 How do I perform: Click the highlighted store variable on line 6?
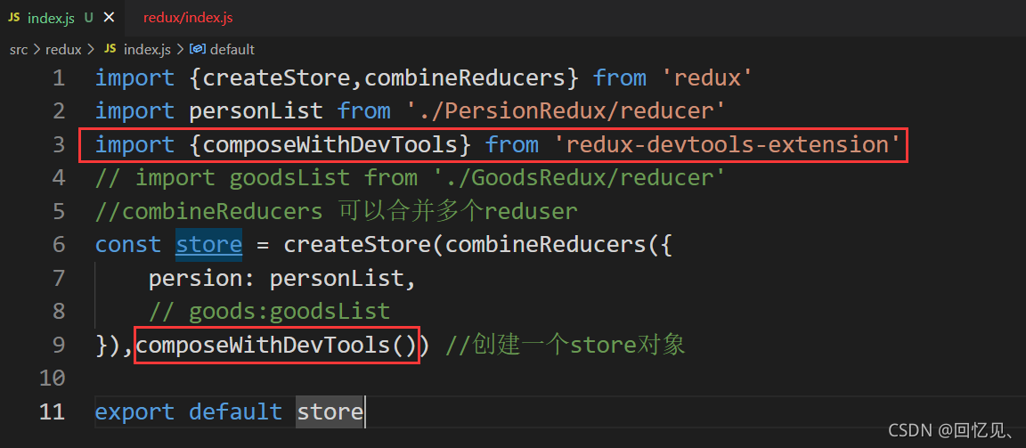[x=208, y=245]
